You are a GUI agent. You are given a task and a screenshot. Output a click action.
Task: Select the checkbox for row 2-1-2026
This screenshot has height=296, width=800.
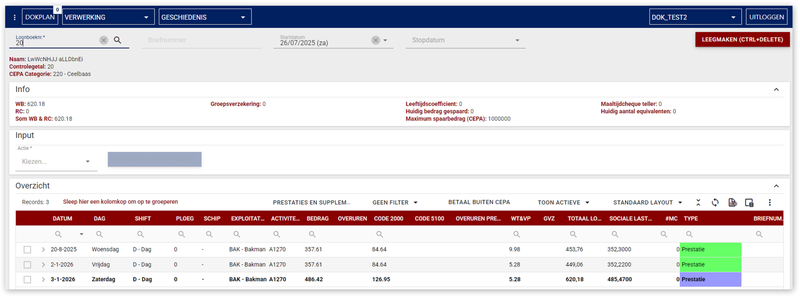(27, 264)
